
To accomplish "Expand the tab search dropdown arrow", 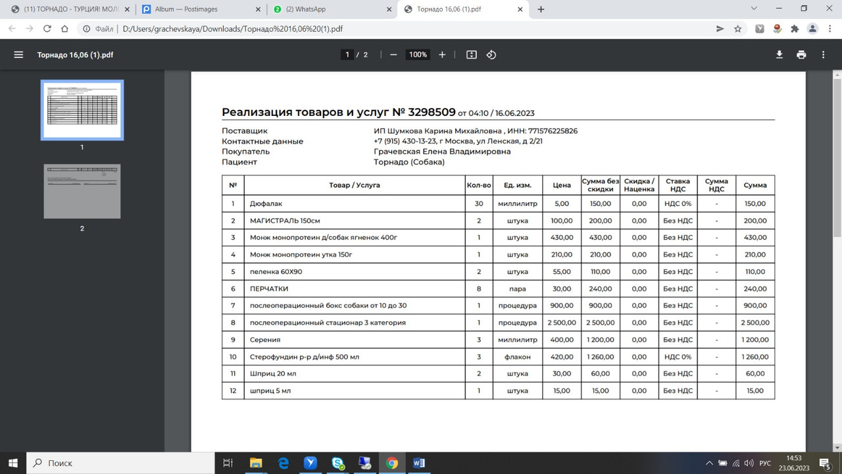I will [754, 9].
